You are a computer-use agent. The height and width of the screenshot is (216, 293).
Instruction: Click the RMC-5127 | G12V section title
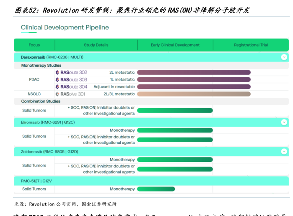pos(39,181)
